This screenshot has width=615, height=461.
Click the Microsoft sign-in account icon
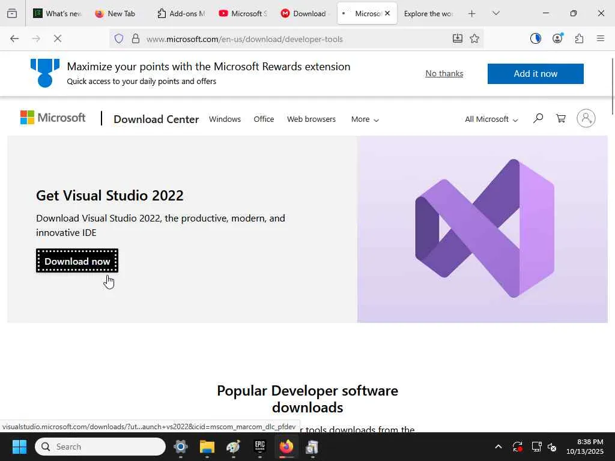586,119
